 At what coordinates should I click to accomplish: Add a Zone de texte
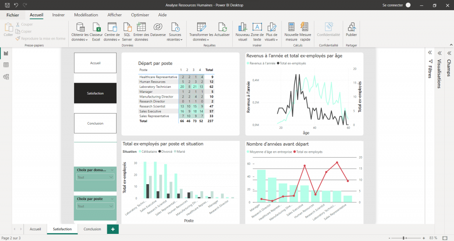click(x=257, y=32)
